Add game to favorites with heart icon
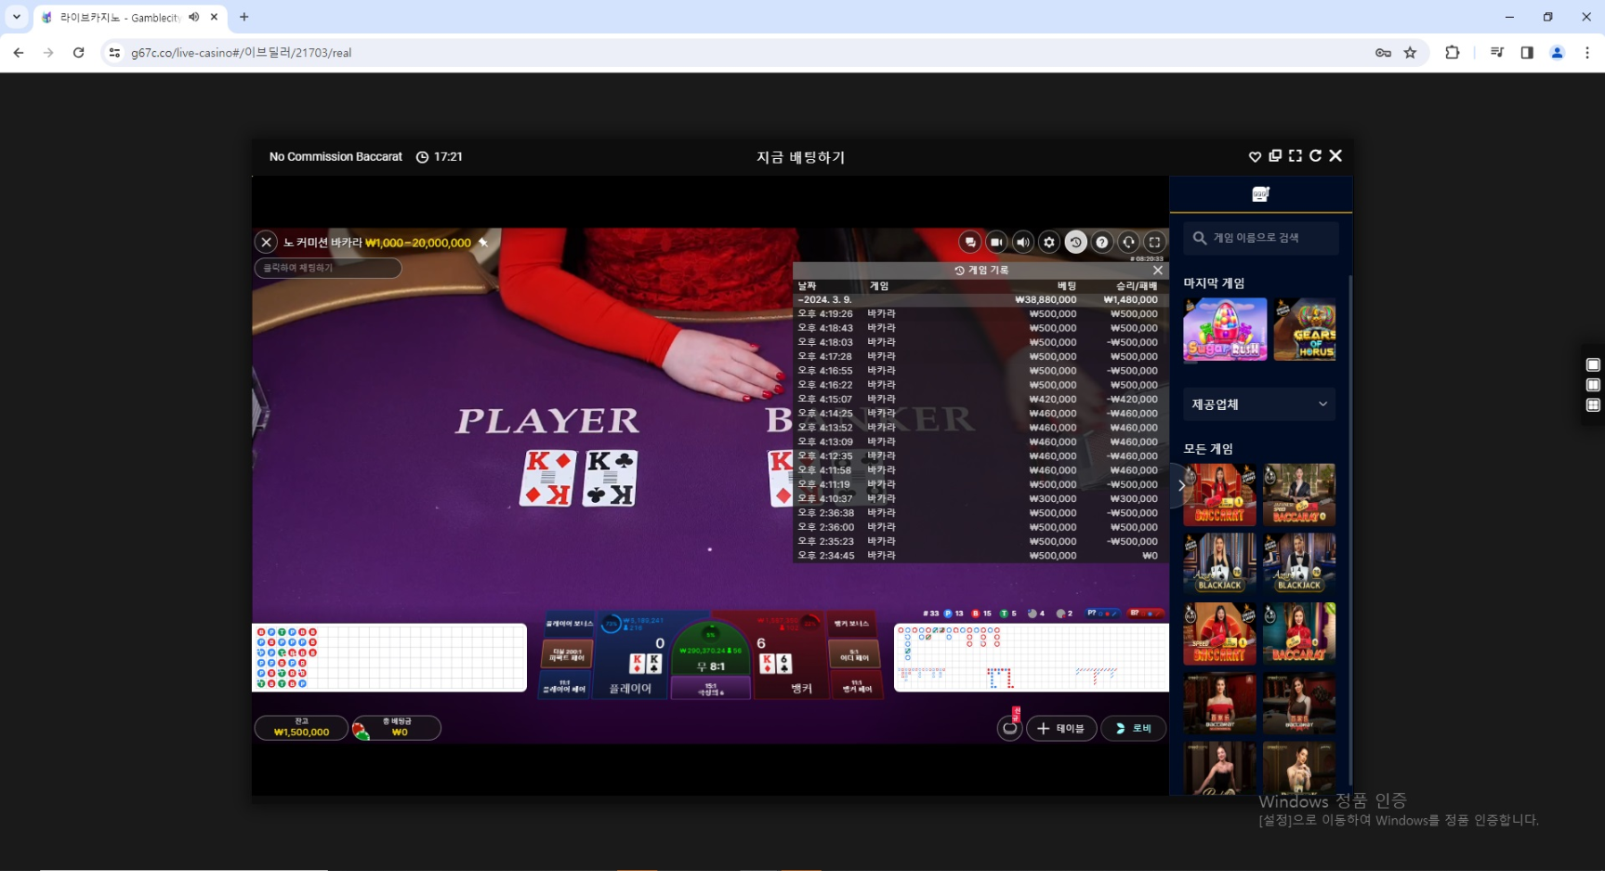Screen dimensions: 1605x871 pos(1255,156)
